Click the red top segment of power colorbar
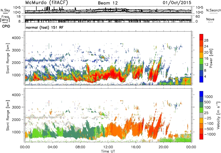 [x=201, y=37]
